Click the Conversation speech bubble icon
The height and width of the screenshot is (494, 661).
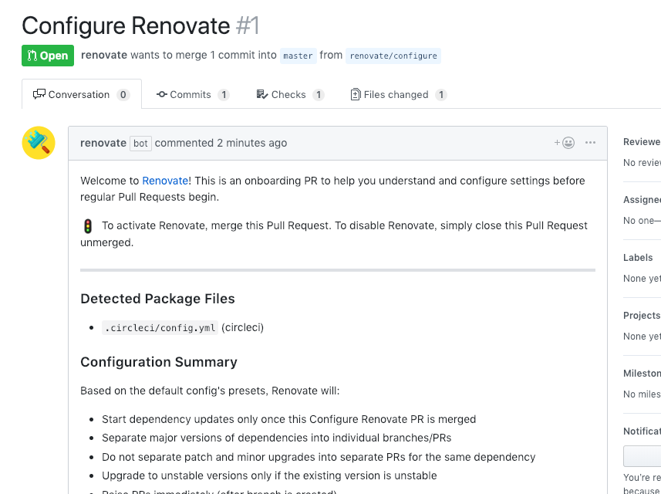(x=39, y=94)
